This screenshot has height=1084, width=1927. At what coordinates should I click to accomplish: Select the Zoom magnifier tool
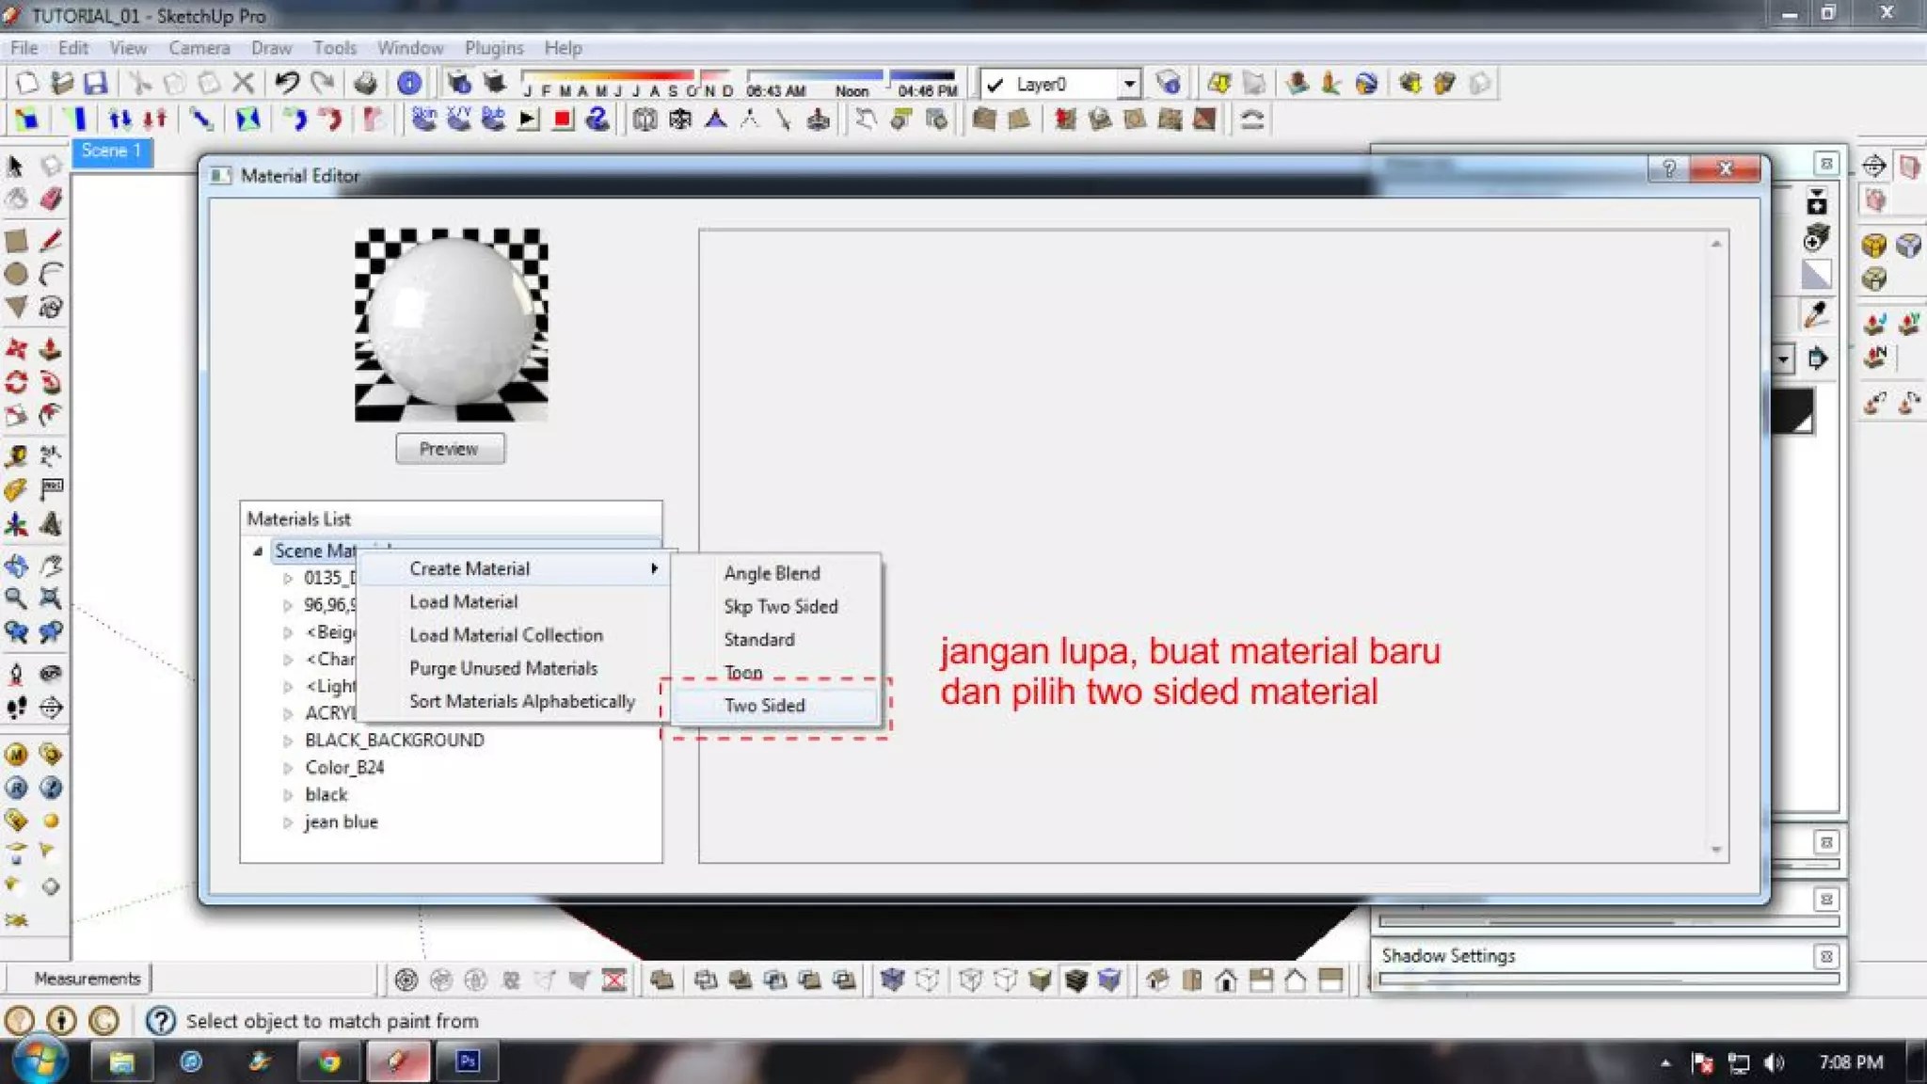(16, 598)
